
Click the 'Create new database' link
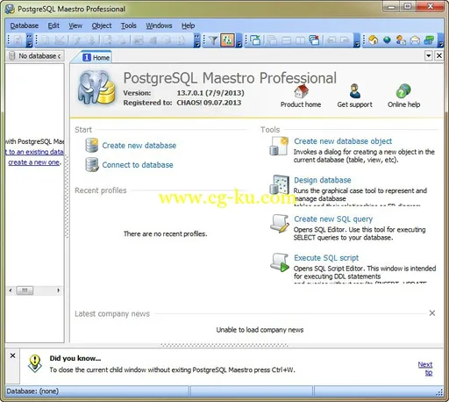click(139, 146)
